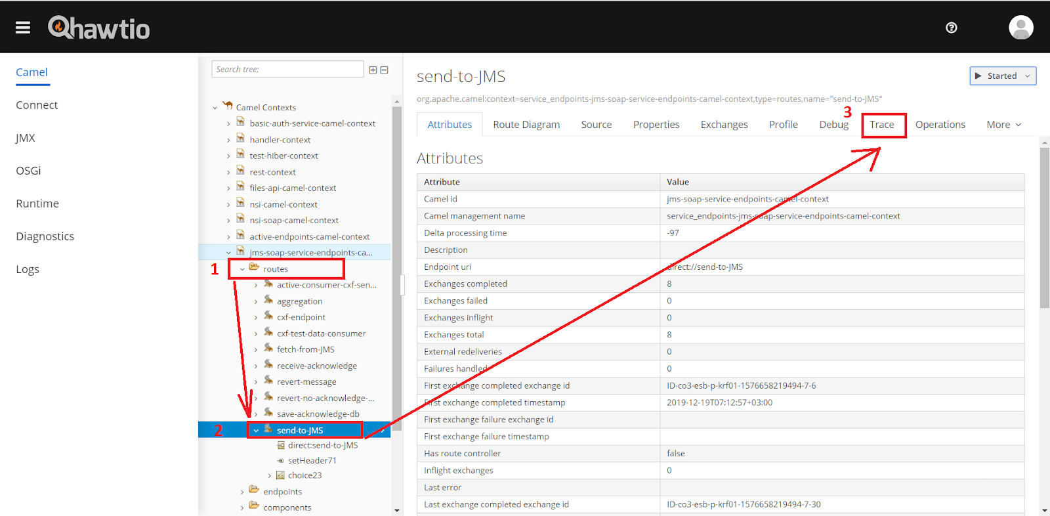Image resolution: width=1050 pixels, height=516 pixels.
Task: Click the components folder icon
Action: tap(254, 506)
